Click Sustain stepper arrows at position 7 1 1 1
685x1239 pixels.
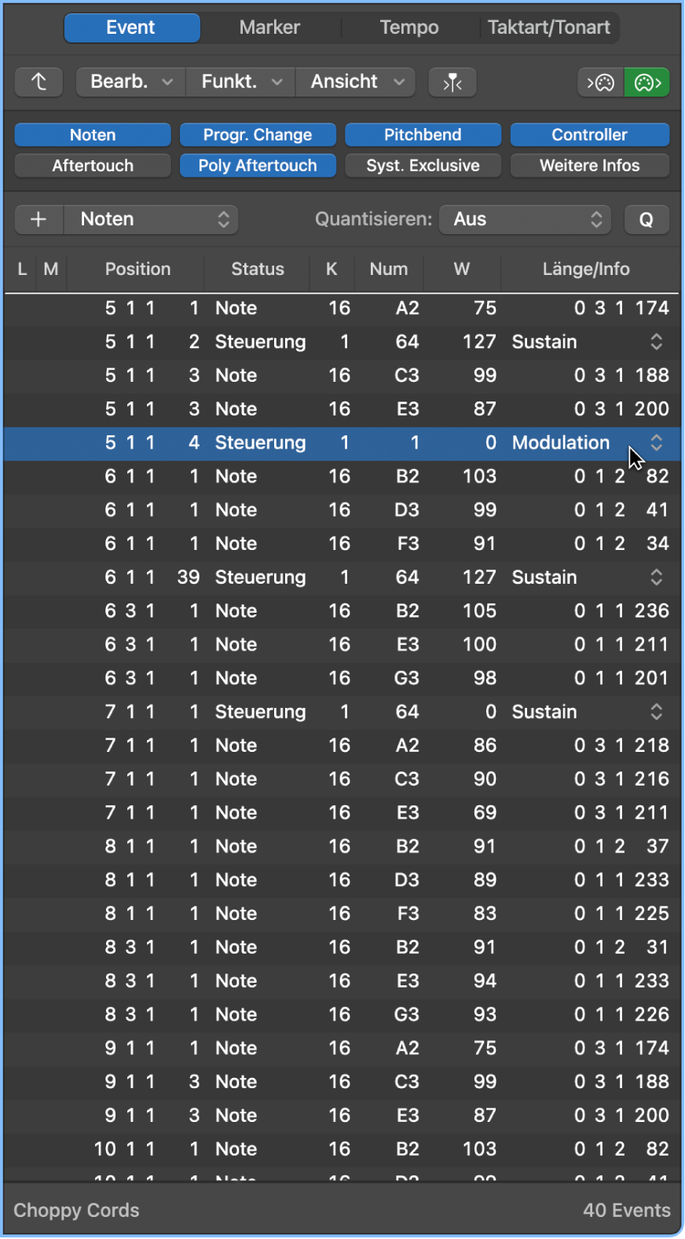(x=656, y=712)
